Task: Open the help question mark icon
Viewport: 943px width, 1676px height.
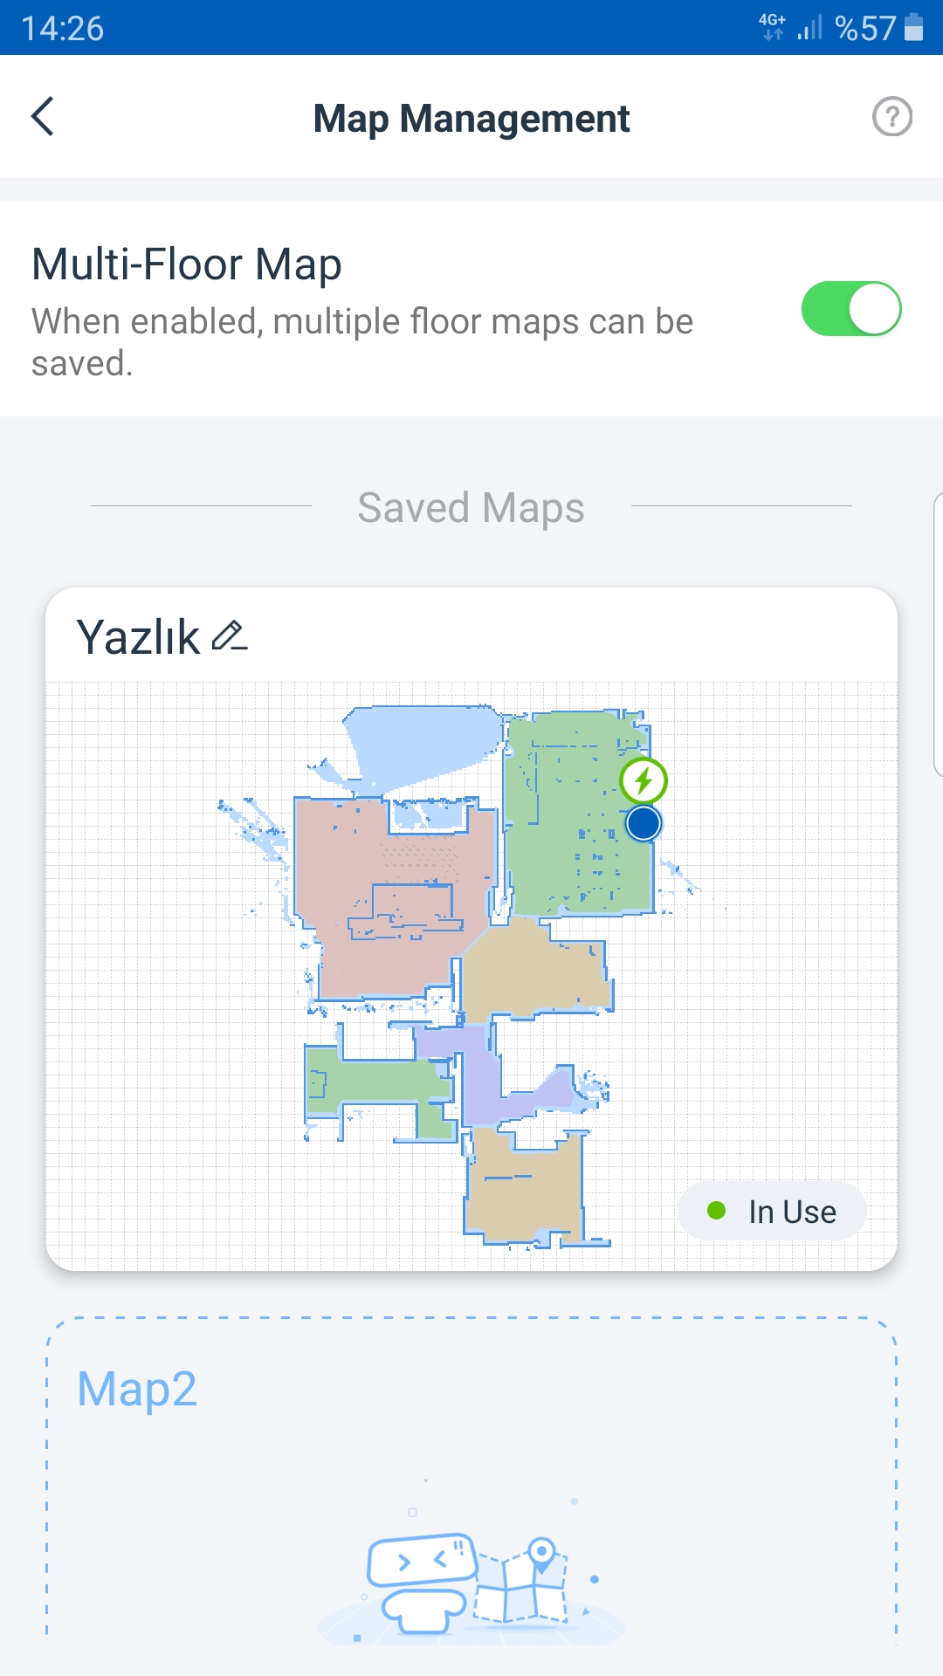Action: point(892,117)
